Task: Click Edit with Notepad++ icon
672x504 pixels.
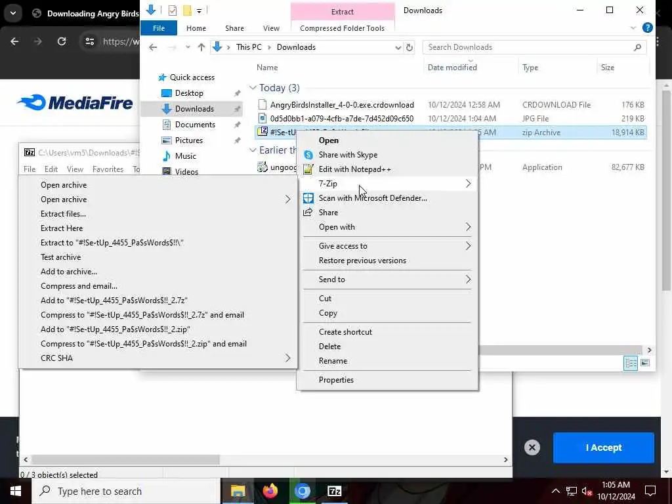Action: 308,169
